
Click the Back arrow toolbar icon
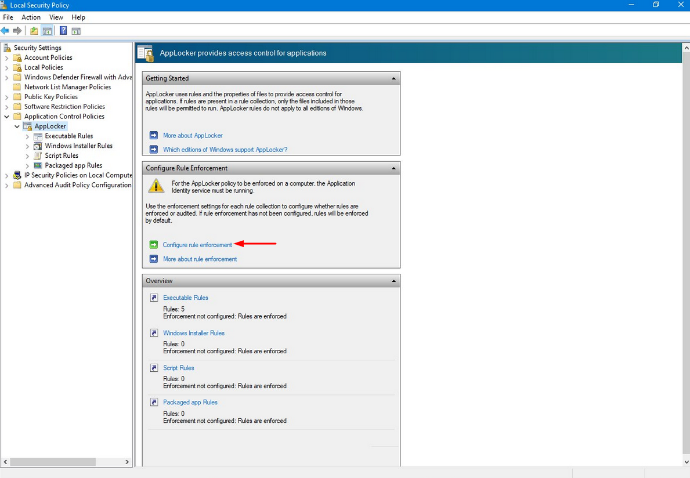[5, 31]
